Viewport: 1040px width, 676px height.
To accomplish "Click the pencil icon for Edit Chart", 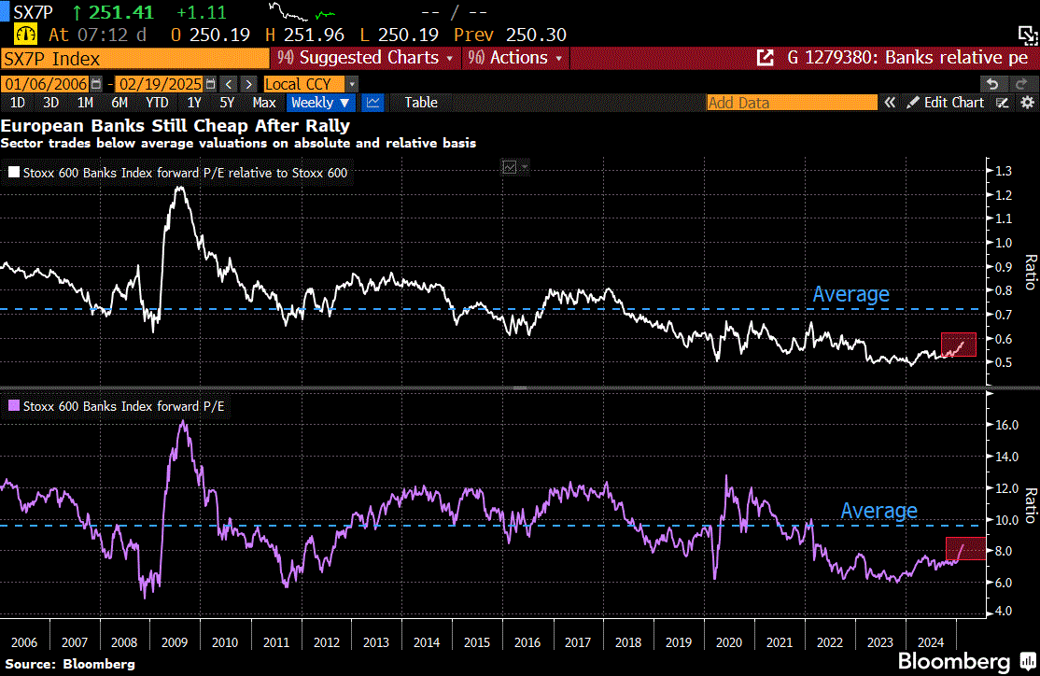I will pyautogui.click(x=913, y=103).
